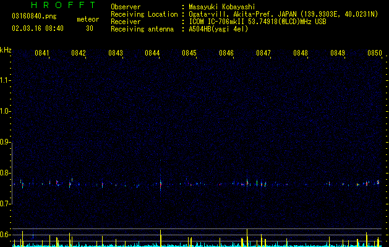389x247 pixels.
Task: Select the receiver text ICOM IC-706mkII
Action: (x=216, y=22)
